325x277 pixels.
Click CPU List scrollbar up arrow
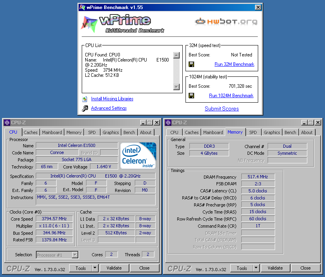[x=176, y=55]
